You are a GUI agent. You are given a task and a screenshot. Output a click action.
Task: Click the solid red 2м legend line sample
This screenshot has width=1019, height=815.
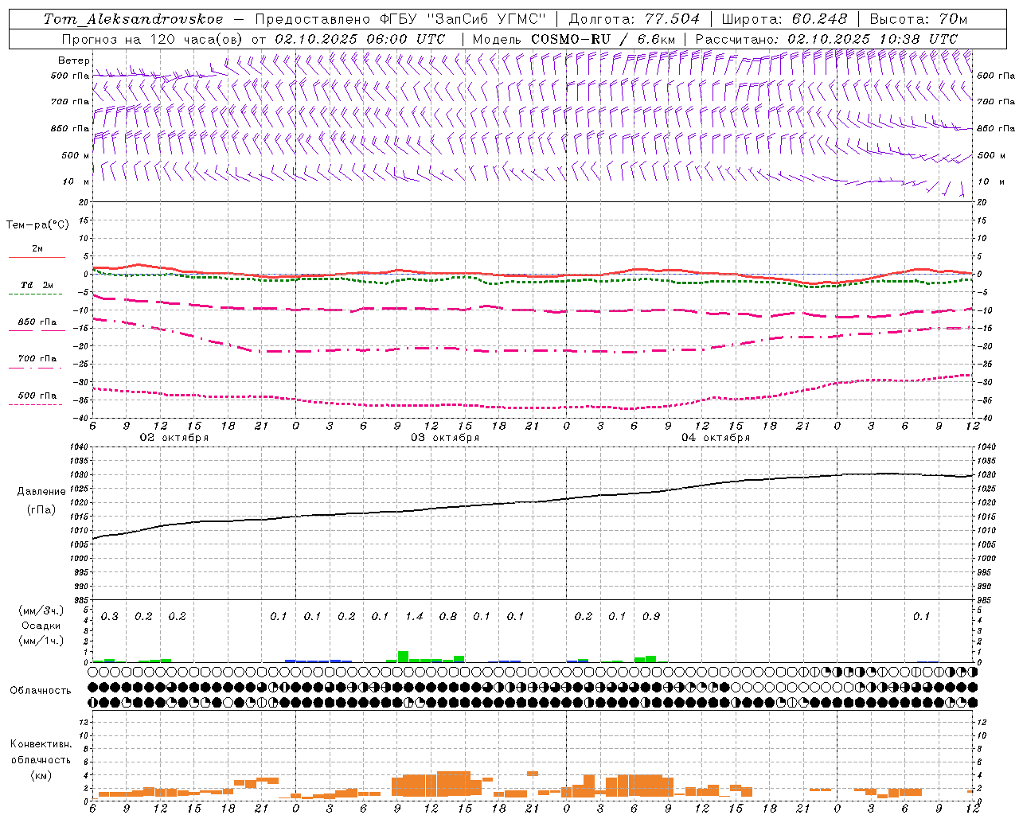point(37,258)
